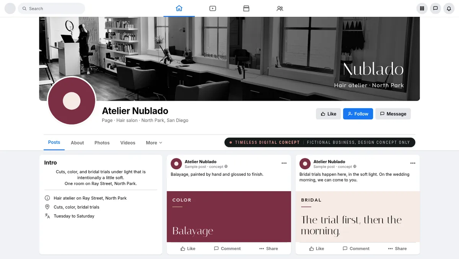Open the maroon Balayage post image
The height and width of the screenshot is (259, 459).
pos(229,216)
